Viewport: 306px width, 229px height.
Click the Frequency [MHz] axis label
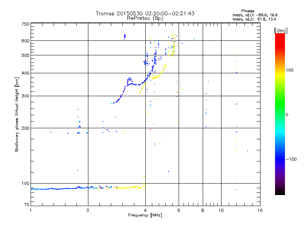[x=145, y=215]
